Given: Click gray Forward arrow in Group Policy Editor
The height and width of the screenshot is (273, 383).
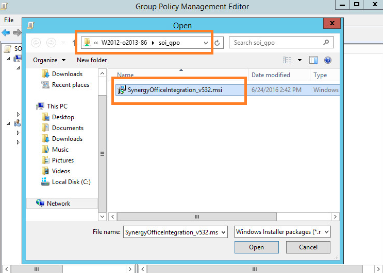Looking at the screenshot, I should (x=18, y=32).
